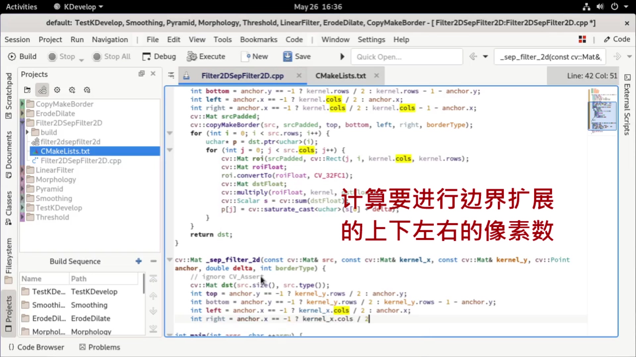The image size is (636, 357).
Task: Click the Build toolbar icon
Action: coord(12,57)
